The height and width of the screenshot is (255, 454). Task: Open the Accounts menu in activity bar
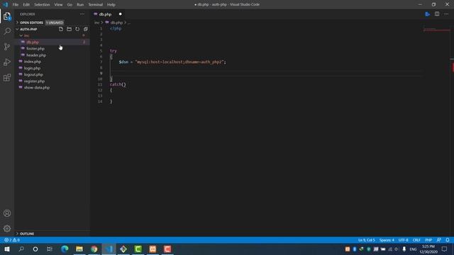pos(7,213)
